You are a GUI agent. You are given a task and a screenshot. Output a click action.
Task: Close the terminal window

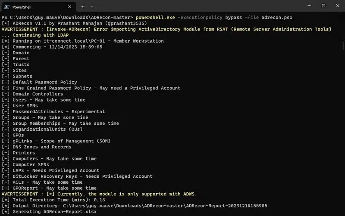pyautogui.click(x=338, y=6)
